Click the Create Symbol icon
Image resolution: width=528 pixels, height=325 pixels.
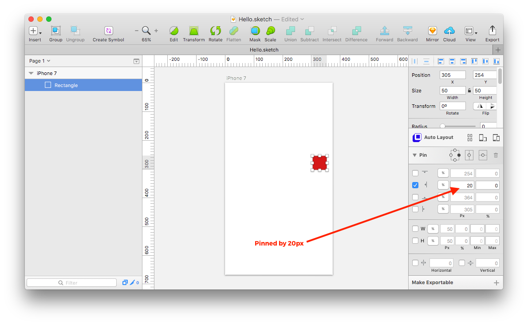pyautogui.click(x=108, y=31)
